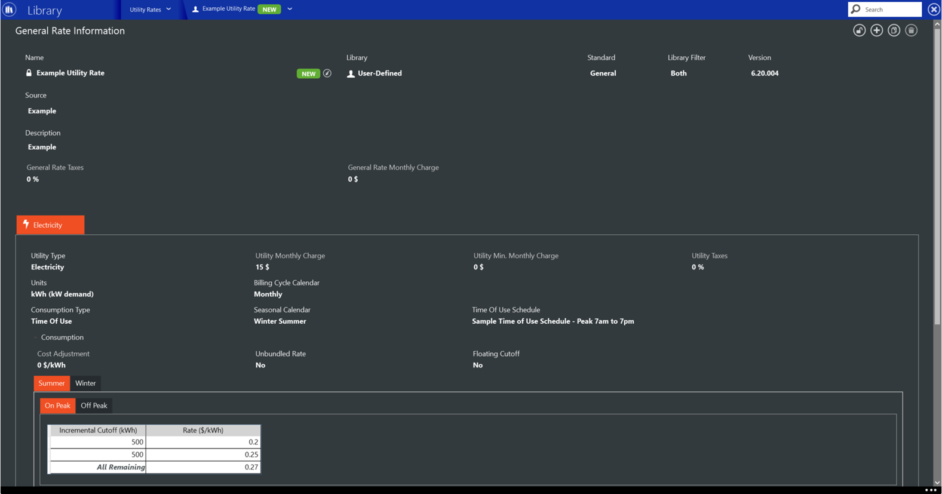Click the green NEW badge in the Name row
The width and height of the screenshot is (942, 494).
308,73
